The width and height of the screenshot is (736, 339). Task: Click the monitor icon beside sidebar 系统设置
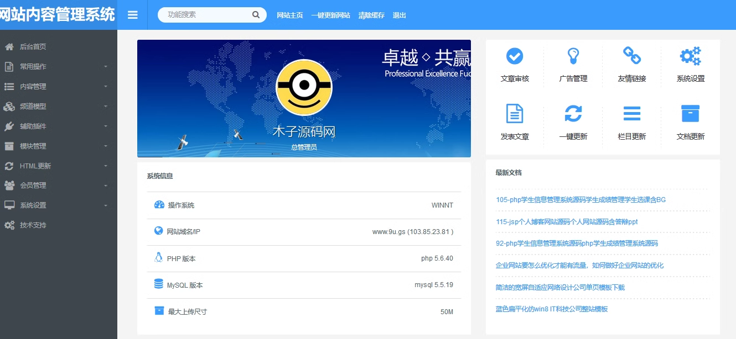[x=9, y=205]
